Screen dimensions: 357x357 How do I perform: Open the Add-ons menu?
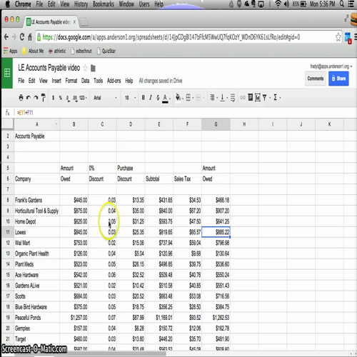tap(114, 81)
